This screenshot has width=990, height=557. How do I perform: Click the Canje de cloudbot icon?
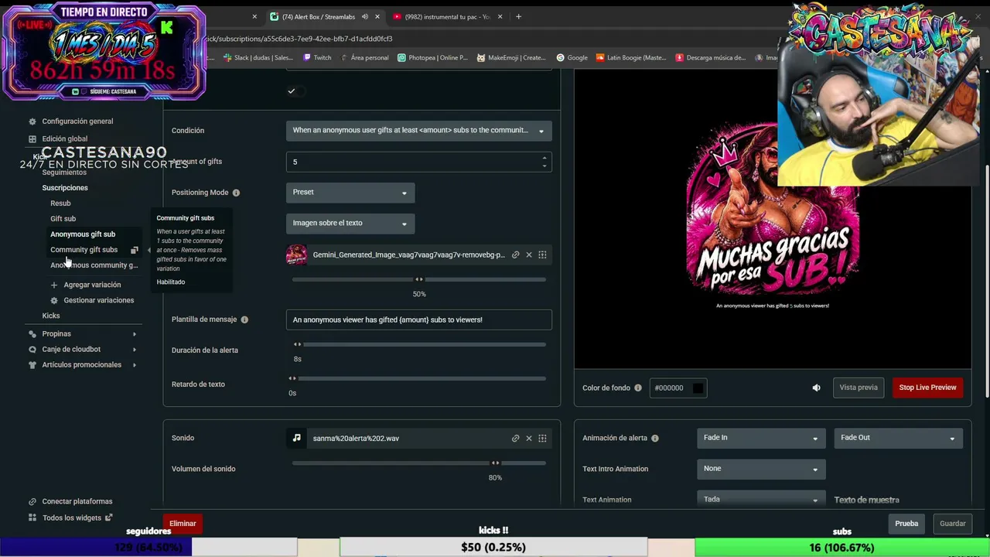32,350
